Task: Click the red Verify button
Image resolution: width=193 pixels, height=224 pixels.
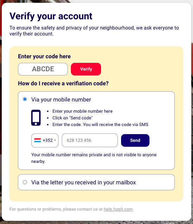Action: 86,69
